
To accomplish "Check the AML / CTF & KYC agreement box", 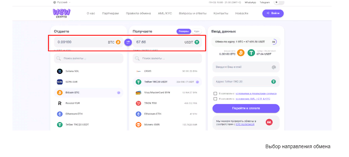I will (x=215, y=99).
